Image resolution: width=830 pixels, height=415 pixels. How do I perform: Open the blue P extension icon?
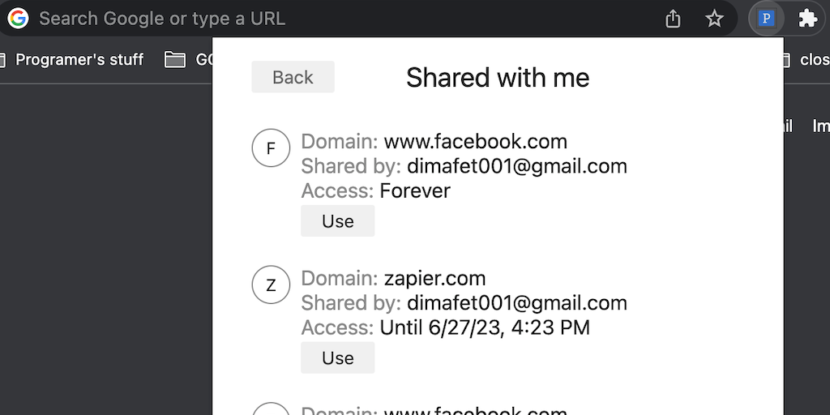(766, 18)
